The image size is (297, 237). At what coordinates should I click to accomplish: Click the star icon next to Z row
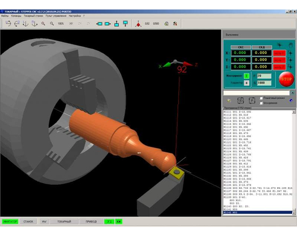click(290, 67)
